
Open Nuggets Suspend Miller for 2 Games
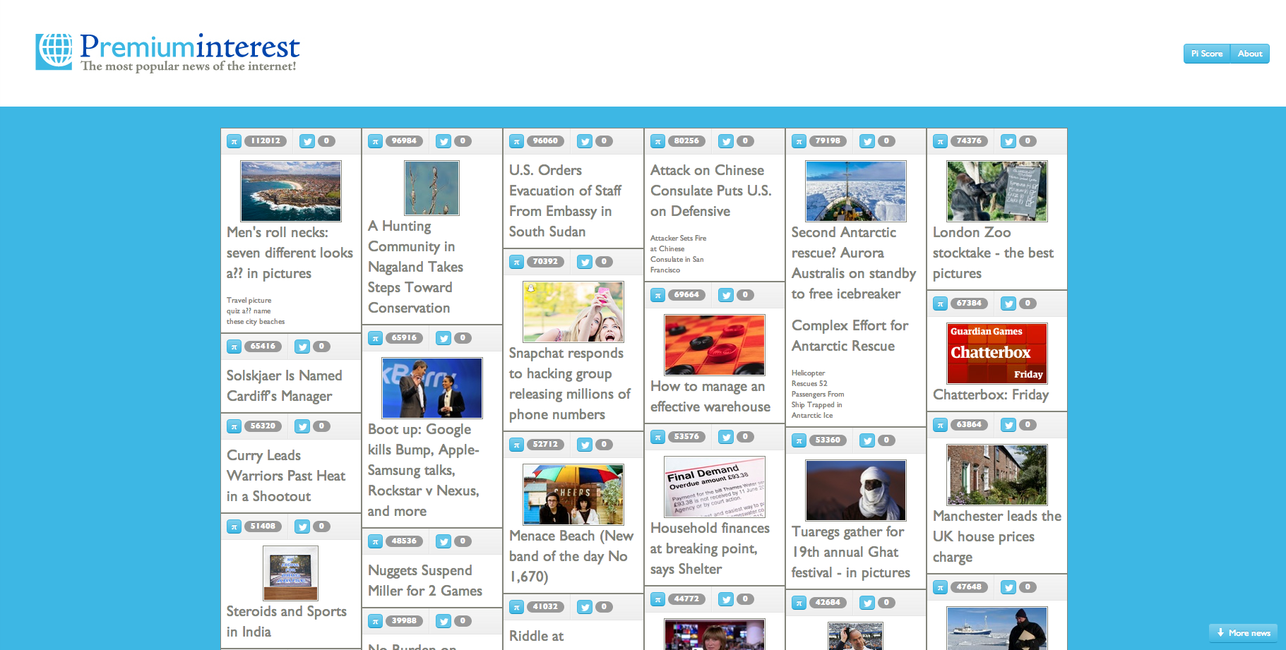click(x=425, y=580)
